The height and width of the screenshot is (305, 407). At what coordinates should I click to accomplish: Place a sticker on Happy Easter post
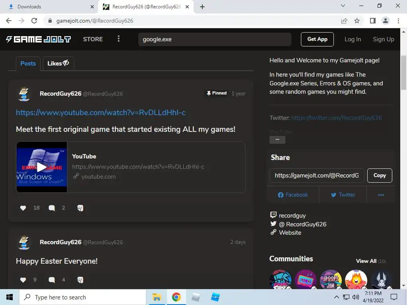tap(80, 280)
